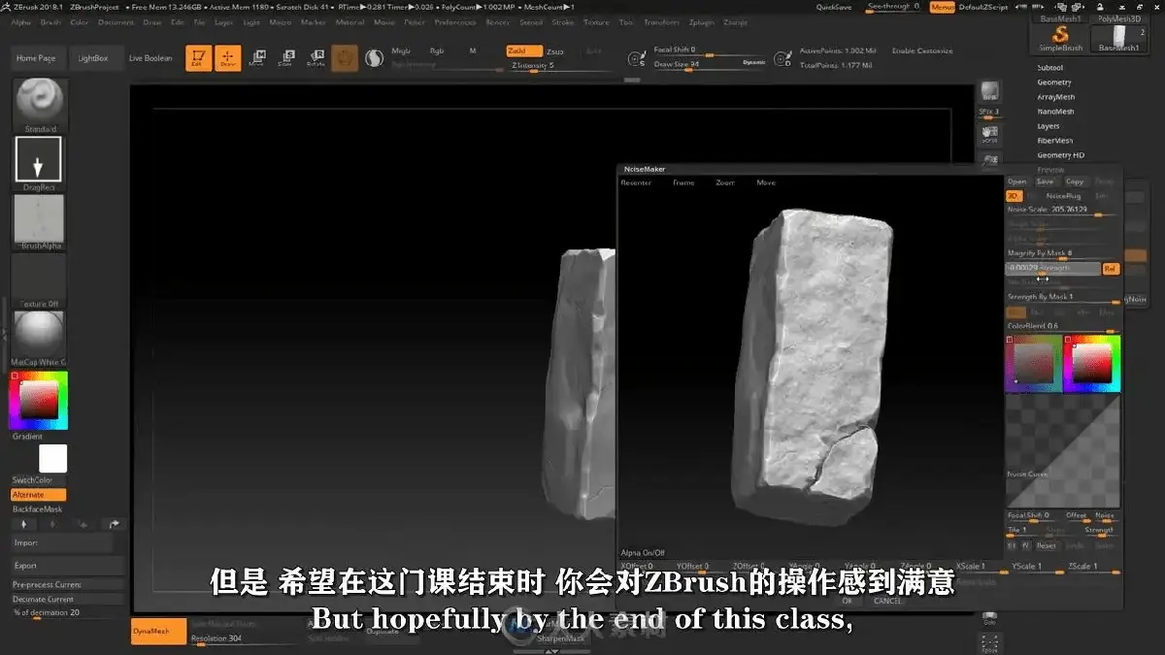Screen dimensions: 1165x655
Task: Click QuickSave
Action: (834, 7)
